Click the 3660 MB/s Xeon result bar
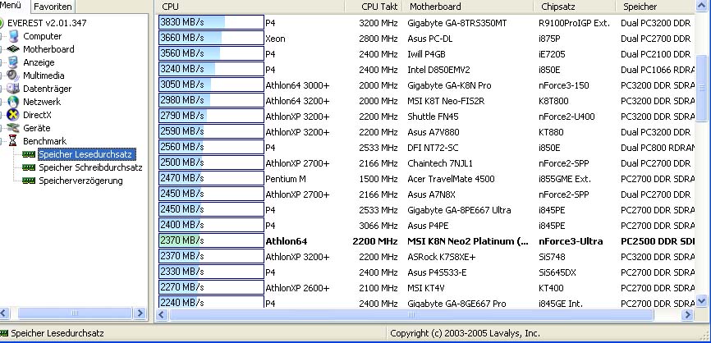 pyautogui.click(x=211, y=39)
